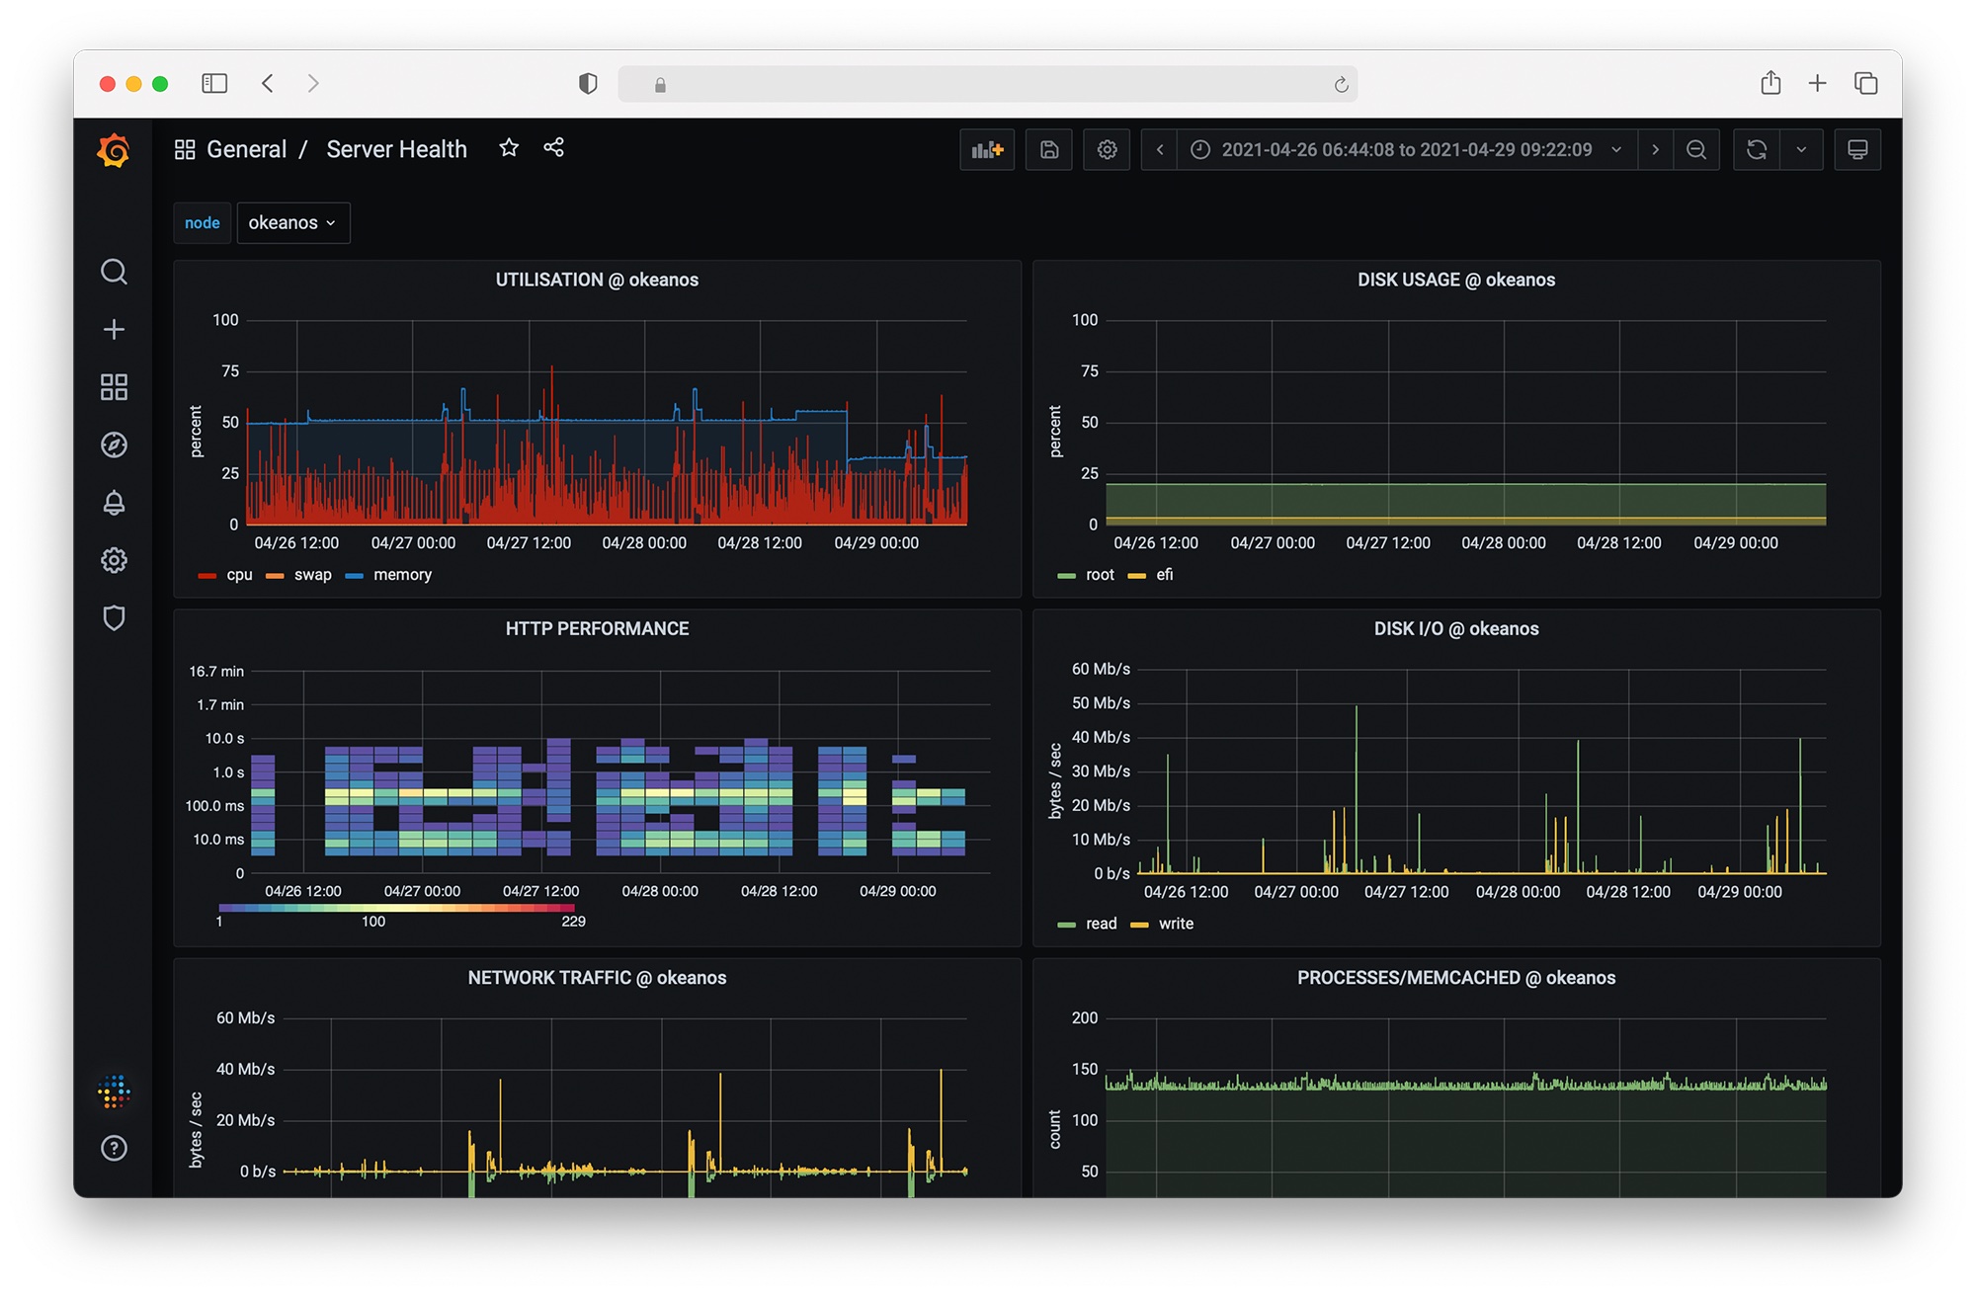
Task: Expand the refresh interval dropdown
Action: 1801,149
